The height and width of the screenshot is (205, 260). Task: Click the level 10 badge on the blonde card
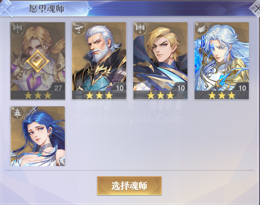[x=181, y=88]
